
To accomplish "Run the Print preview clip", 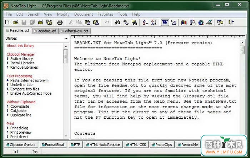I will coord(21,132).
